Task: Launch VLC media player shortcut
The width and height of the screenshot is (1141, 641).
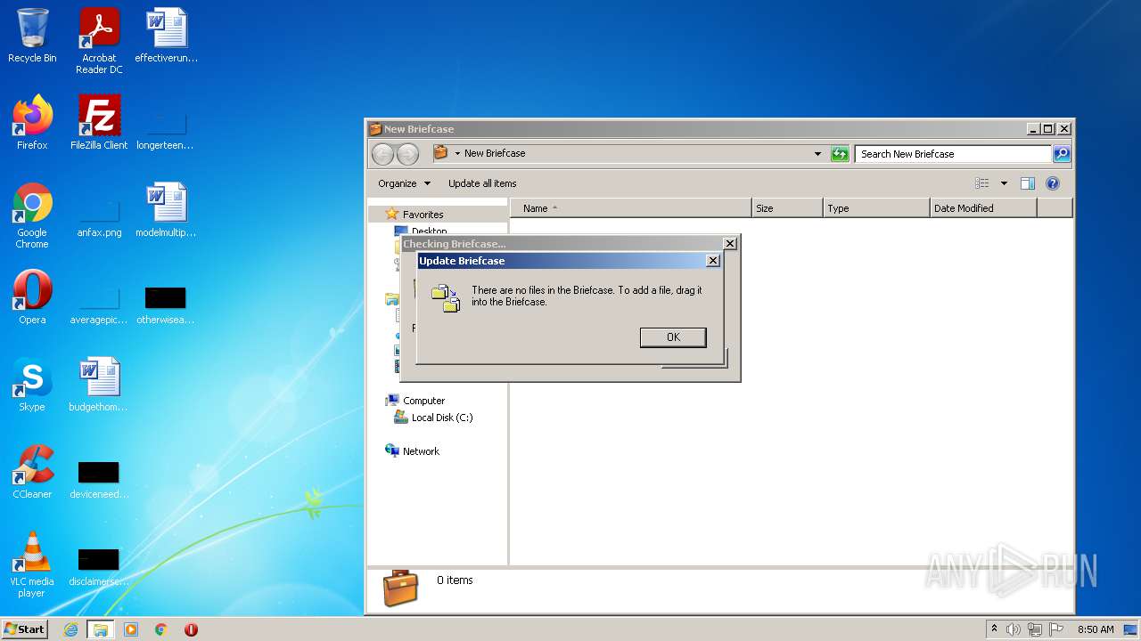Action: [x=32, y=564]
